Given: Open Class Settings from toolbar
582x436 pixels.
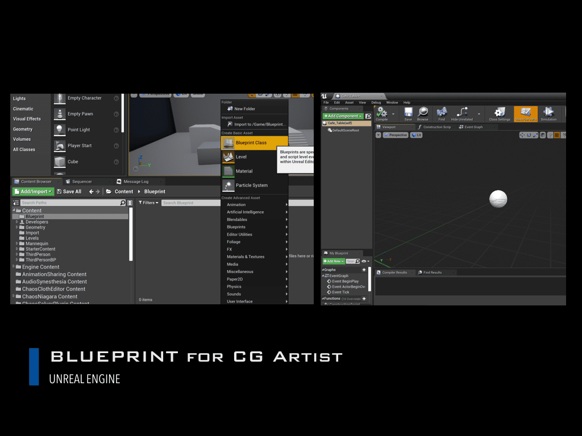Looking at the screenshot, I should (500, 113).
